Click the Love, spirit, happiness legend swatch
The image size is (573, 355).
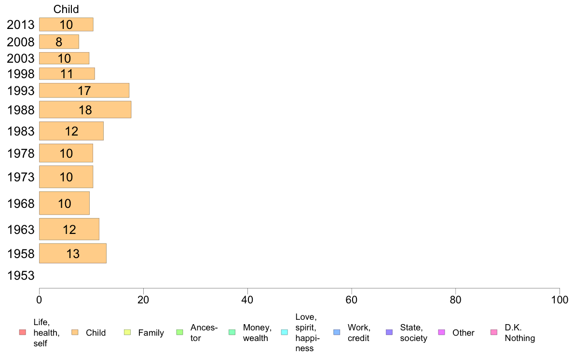(284, 332)
